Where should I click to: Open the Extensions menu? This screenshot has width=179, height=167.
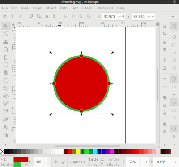click(x=104, y=8)
